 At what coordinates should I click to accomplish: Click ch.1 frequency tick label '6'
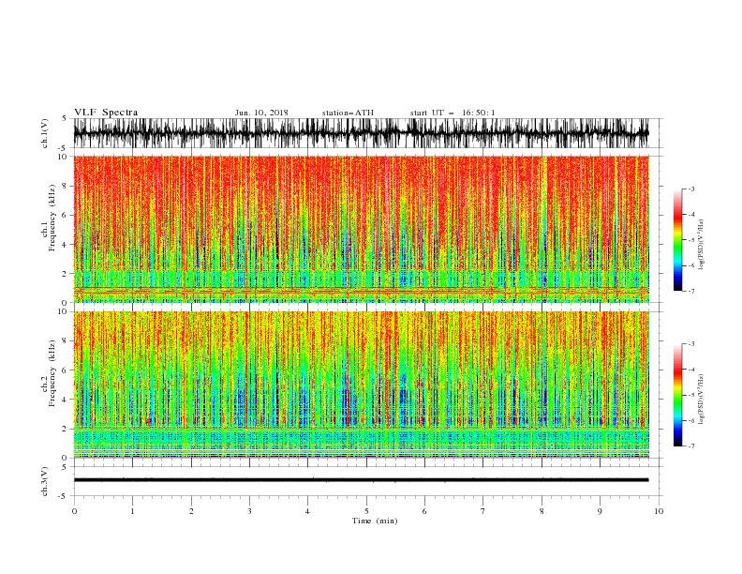tap(65, 215)
